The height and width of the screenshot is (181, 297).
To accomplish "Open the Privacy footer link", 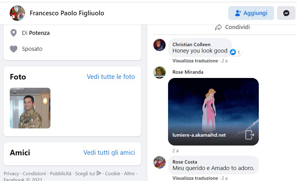I will [x=11, y=173].
